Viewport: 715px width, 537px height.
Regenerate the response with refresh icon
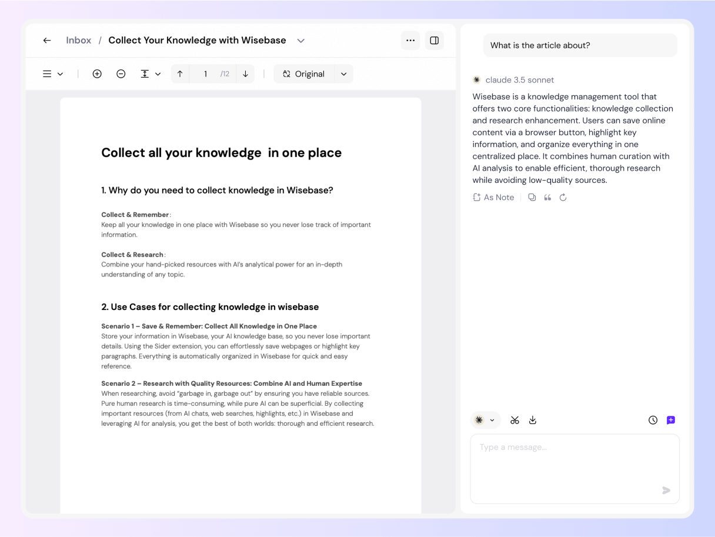coord(563,198)
